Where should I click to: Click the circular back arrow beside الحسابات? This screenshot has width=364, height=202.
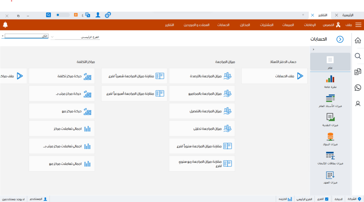coord(340,39)
